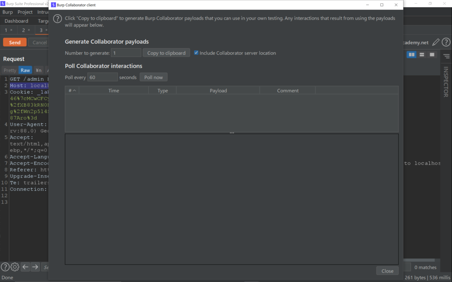This screenshot has height=282, width=452.
Task: Switch to Repeater tab 3
Action: (41, 30)
